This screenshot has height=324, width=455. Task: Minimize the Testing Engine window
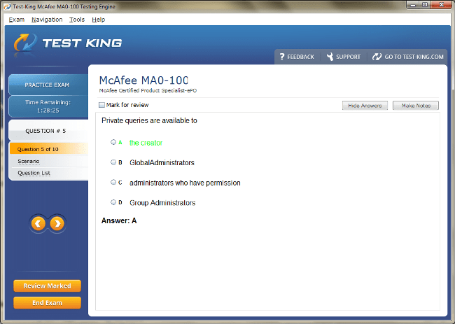tap(413, 5)
